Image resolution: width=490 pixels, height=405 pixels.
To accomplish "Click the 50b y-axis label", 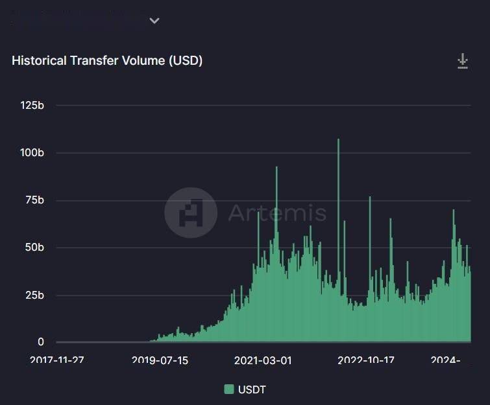I will point(34,248).
